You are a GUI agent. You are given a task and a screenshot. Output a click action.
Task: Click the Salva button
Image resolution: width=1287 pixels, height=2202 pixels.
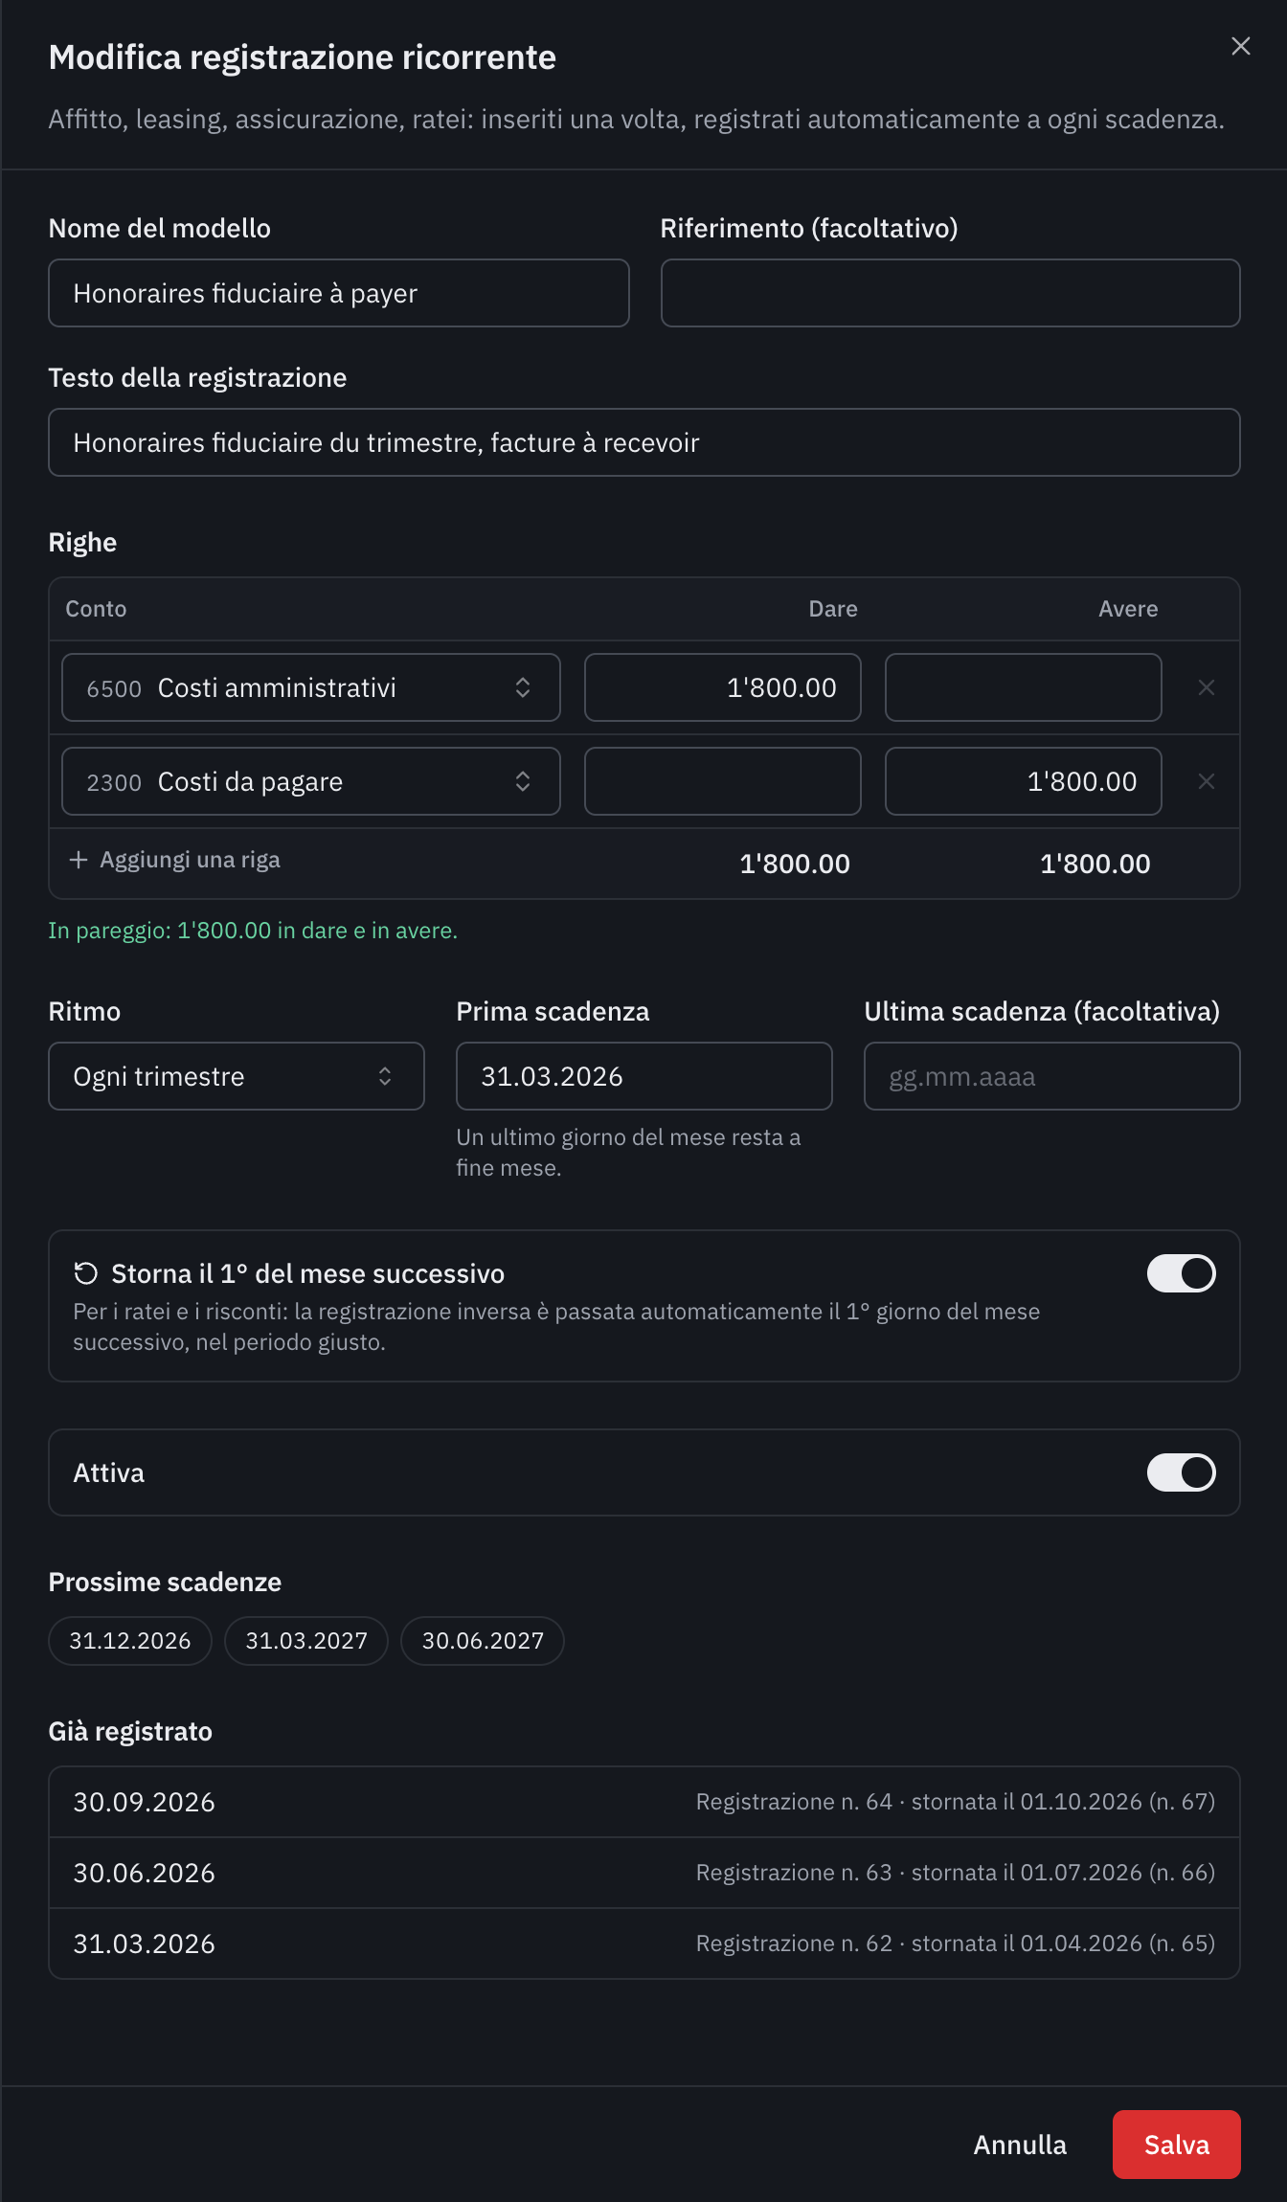coord(1176,2145)
